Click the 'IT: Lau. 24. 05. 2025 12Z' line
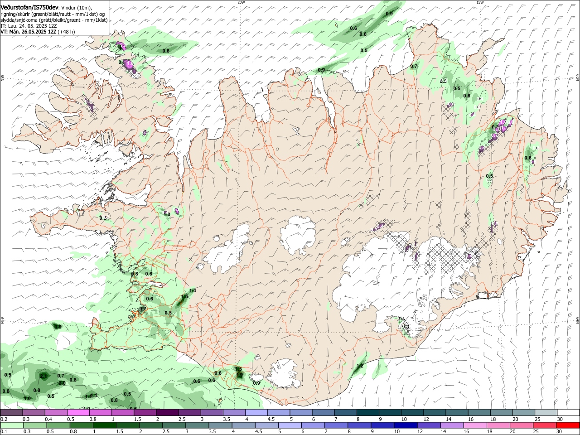This screenshot has height=435, width=580. (29, 26)
